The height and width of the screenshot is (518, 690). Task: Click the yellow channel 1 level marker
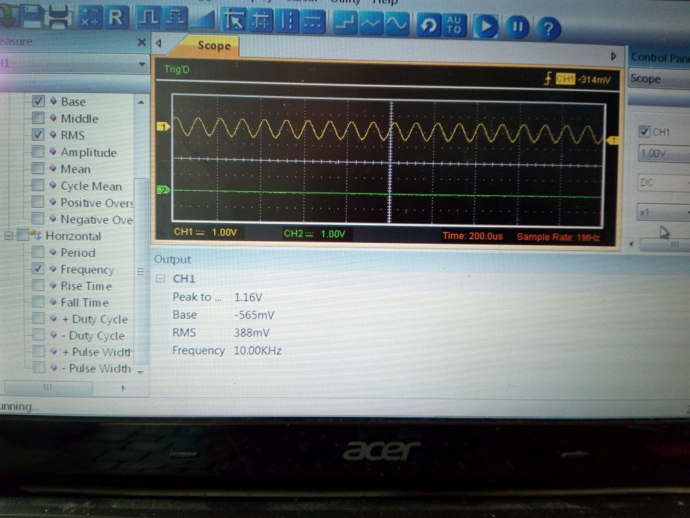pos(163,127)
